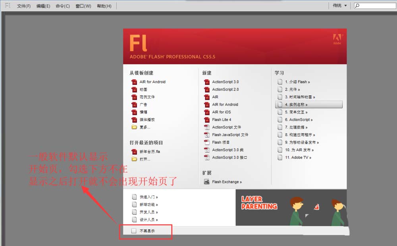Open the 编辑(E) menu

point(43,6)
